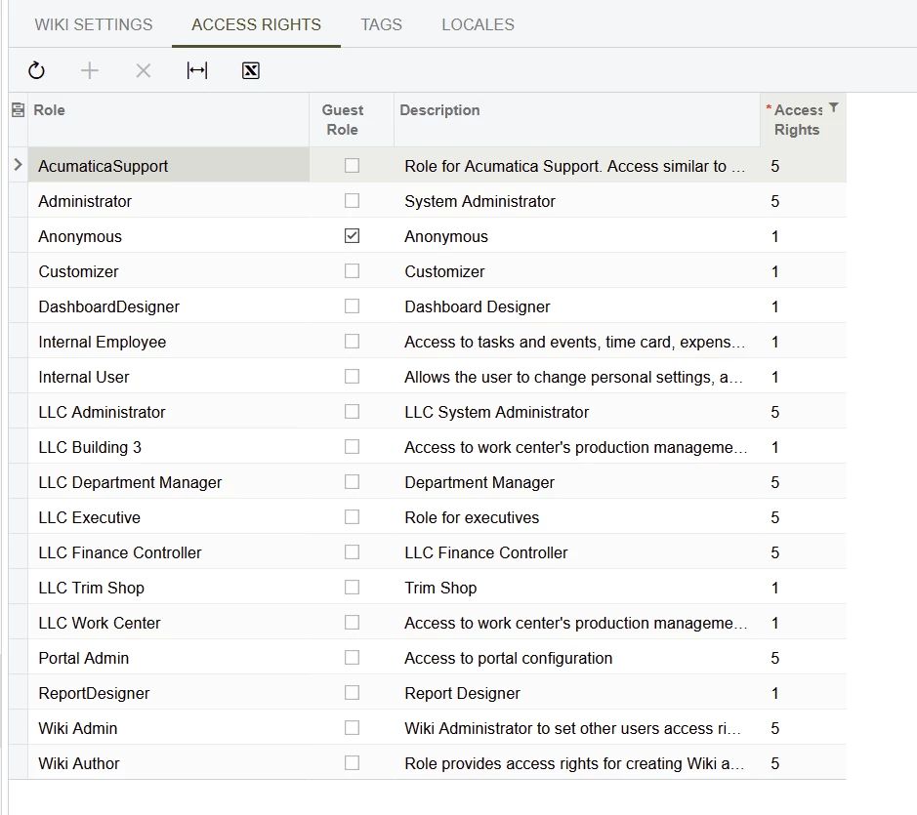917x815 pixels.
Task: Check Guest Role for the Administrator row
Action: [x=352, y=201]
